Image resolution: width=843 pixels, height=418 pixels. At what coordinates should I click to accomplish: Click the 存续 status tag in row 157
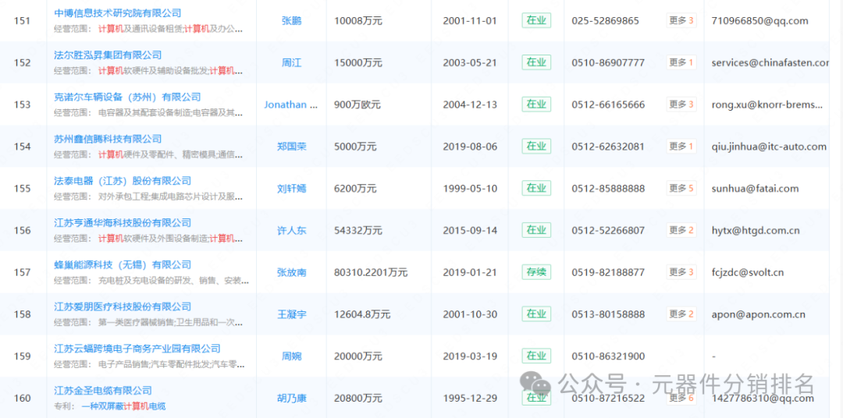pyautogui.click(x=536, y=272)
